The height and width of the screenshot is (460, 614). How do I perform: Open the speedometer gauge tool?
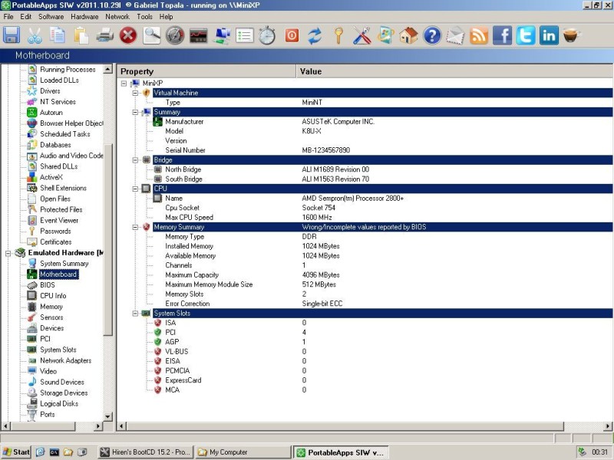[175, 35]
